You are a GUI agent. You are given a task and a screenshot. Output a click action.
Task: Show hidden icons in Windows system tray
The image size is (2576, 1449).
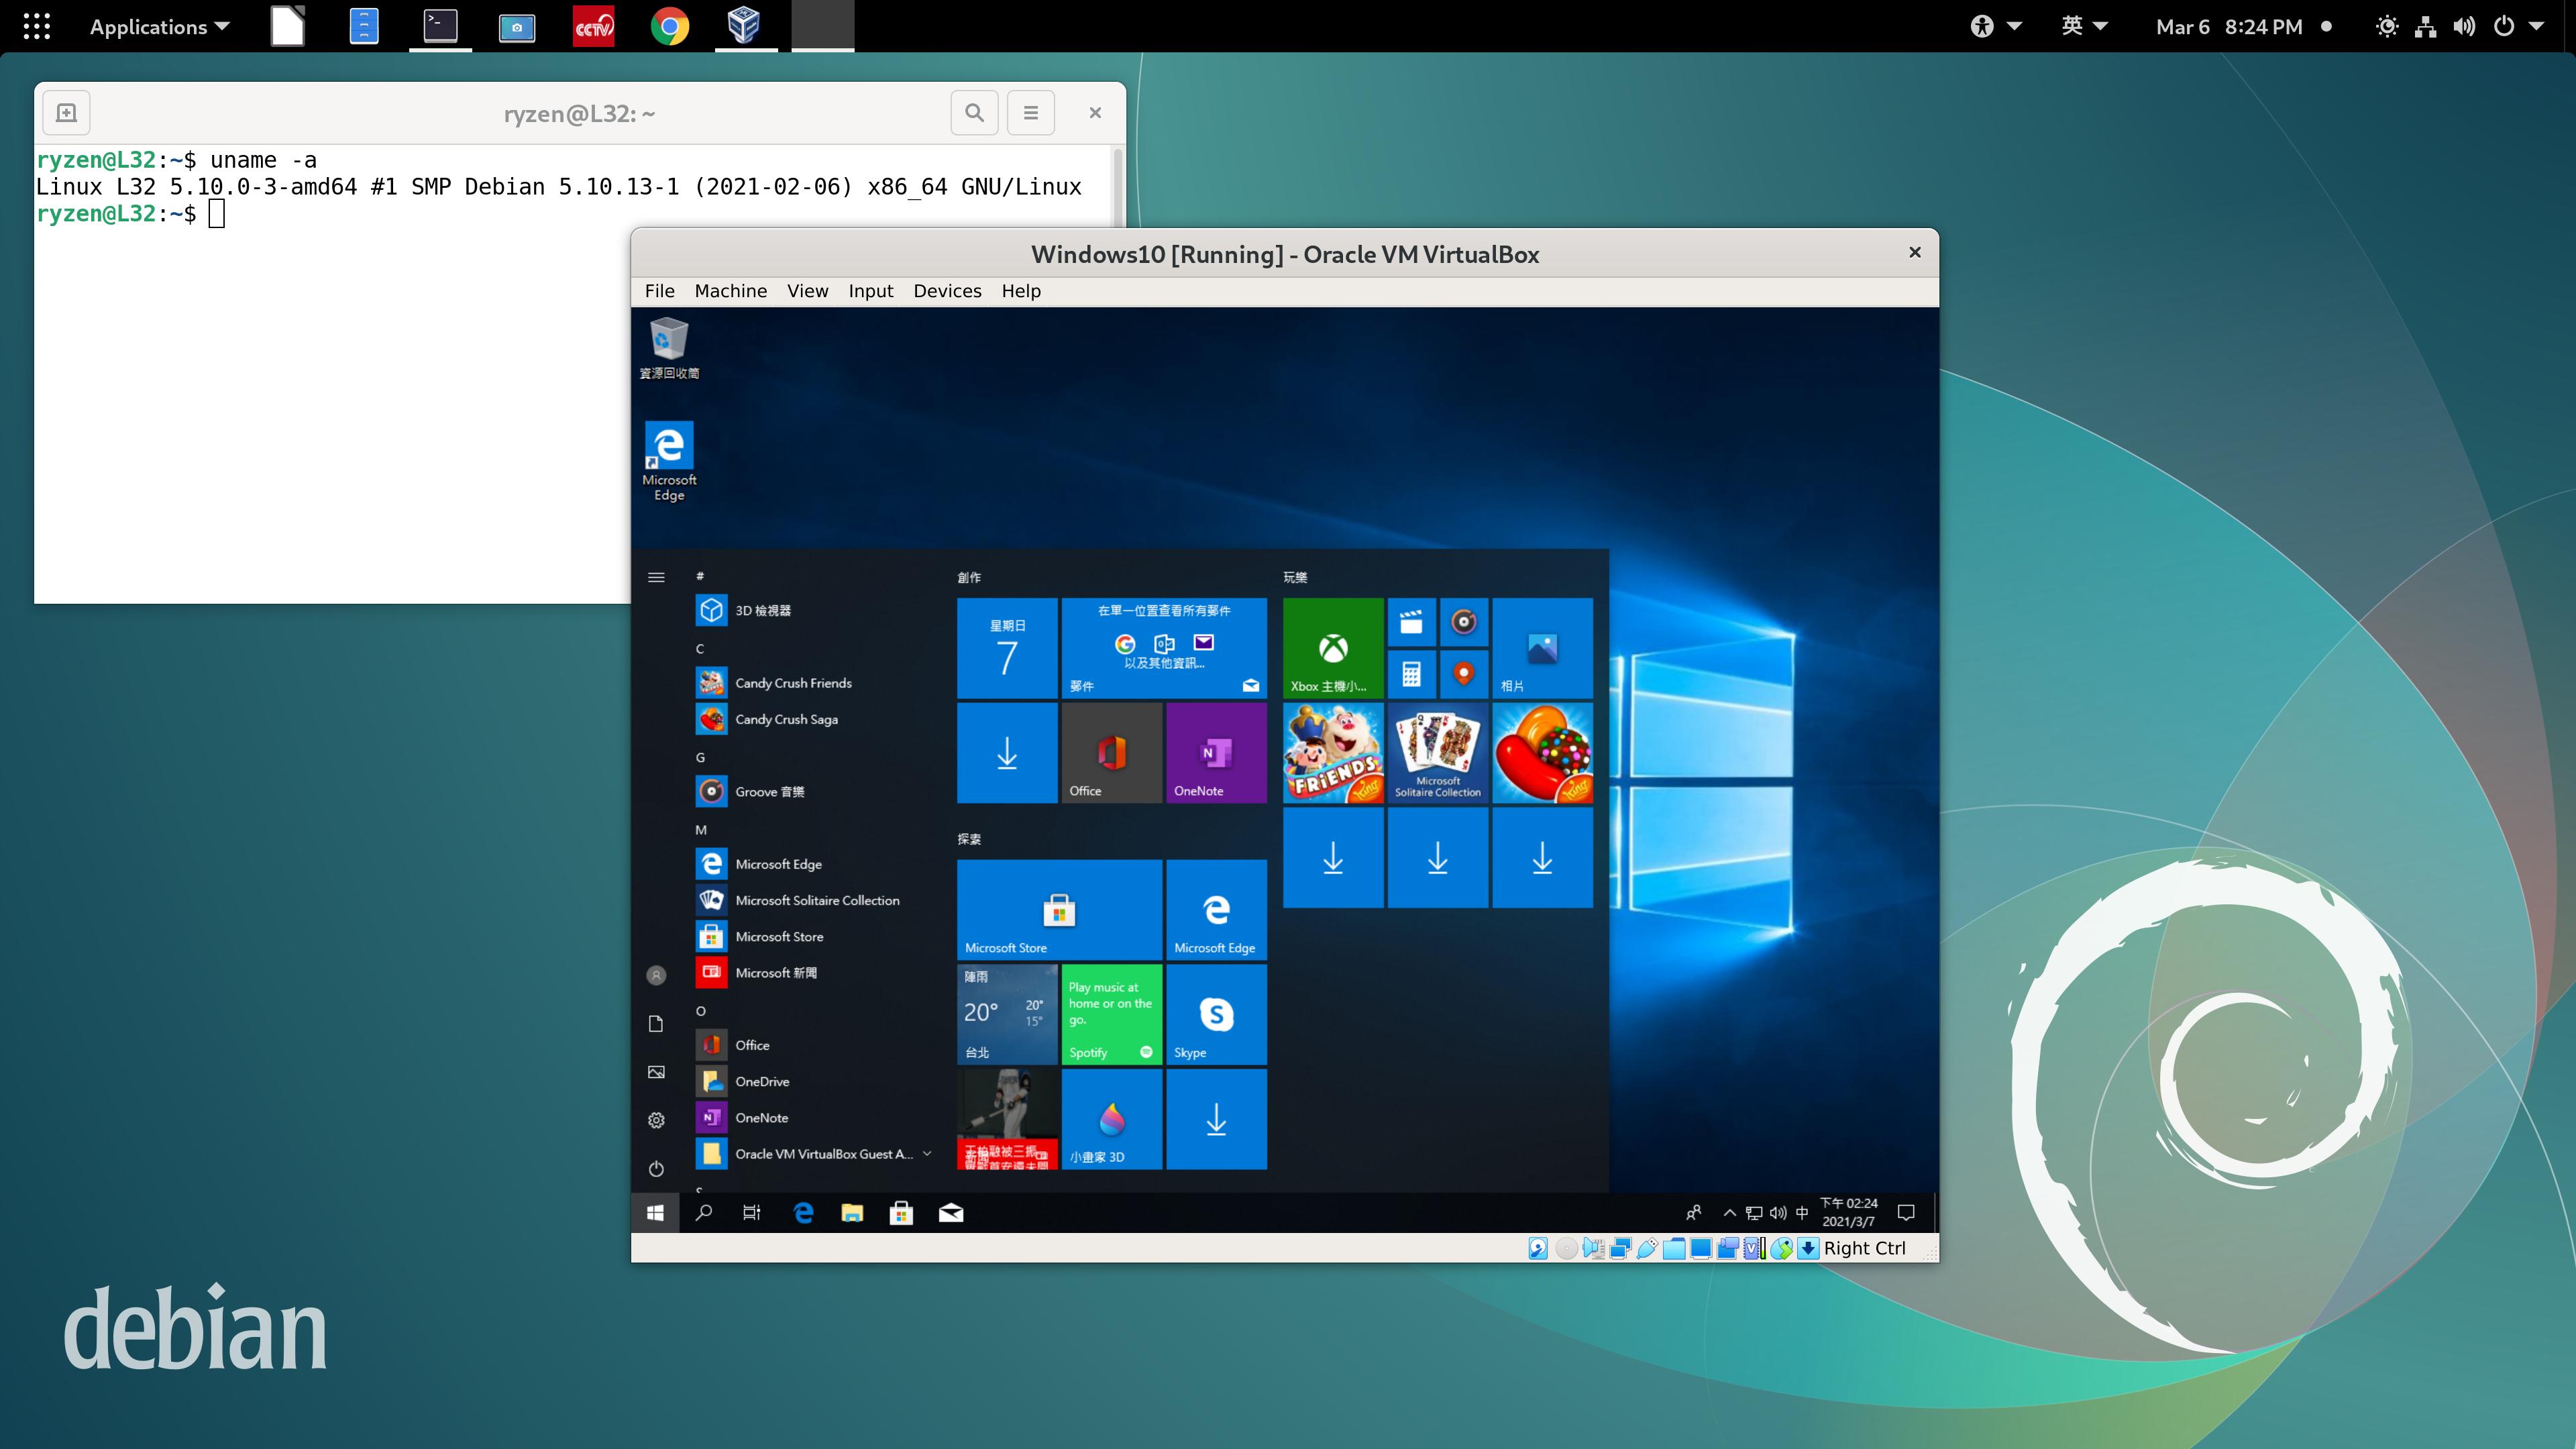click(x=1729, y=1213)
